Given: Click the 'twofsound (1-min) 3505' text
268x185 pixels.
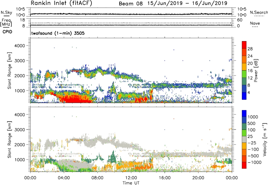Looking at the screenshot, I should 58,33.
